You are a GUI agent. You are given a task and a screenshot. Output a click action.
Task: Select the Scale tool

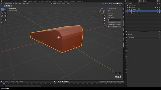[2, 16]
